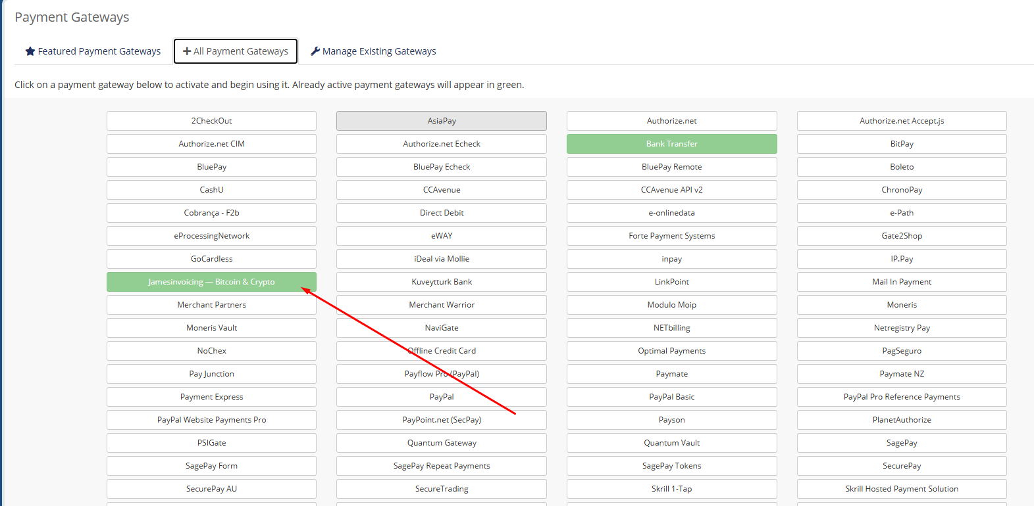Activate PayPal Website Payments Pro gateway
This screenshot has width=1034, height=506.
(211, 420)
